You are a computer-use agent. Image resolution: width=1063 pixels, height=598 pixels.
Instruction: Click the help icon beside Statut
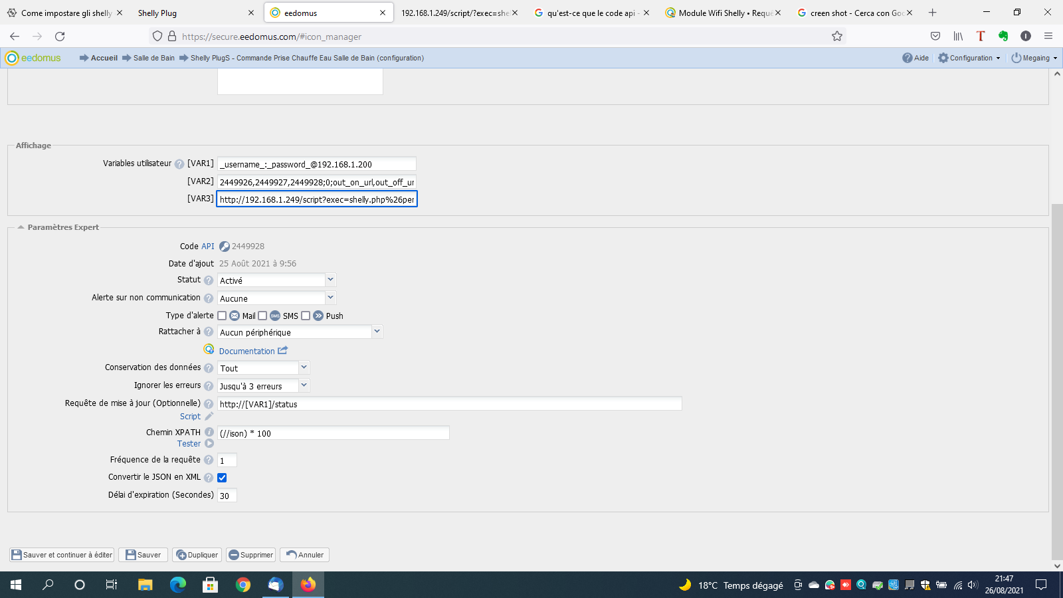(x=209, y=280)
